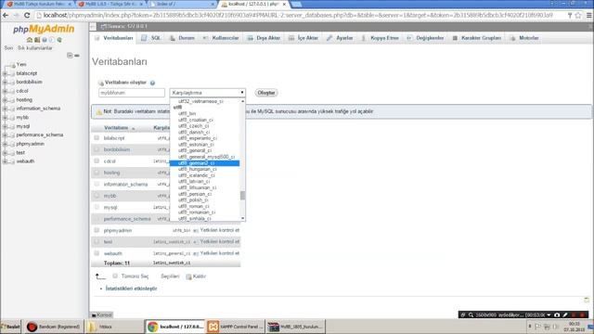Go back with the browser back arrow
The height and width of the screenshot is (334, 594).
pos(6,16)
